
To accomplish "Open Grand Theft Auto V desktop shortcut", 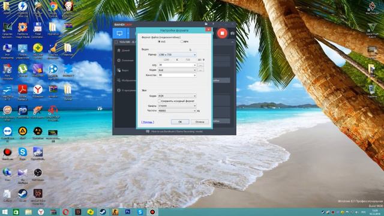I will (x=372, y=30).
